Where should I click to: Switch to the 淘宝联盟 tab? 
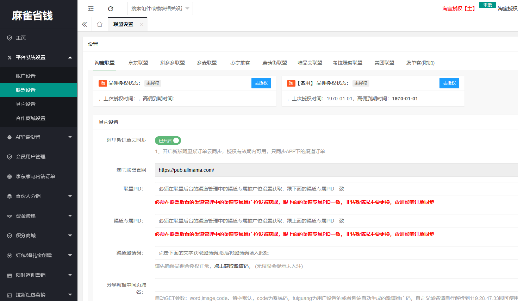click(x=105, y=63)
